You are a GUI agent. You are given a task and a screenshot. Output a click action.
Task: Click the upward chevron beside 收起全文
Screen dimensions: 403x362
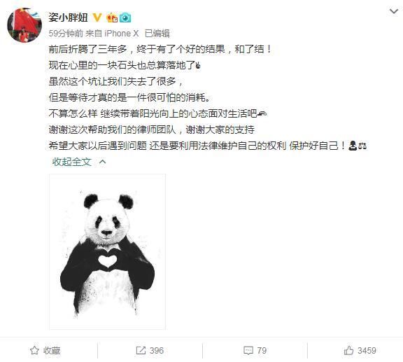click(102, 162)
